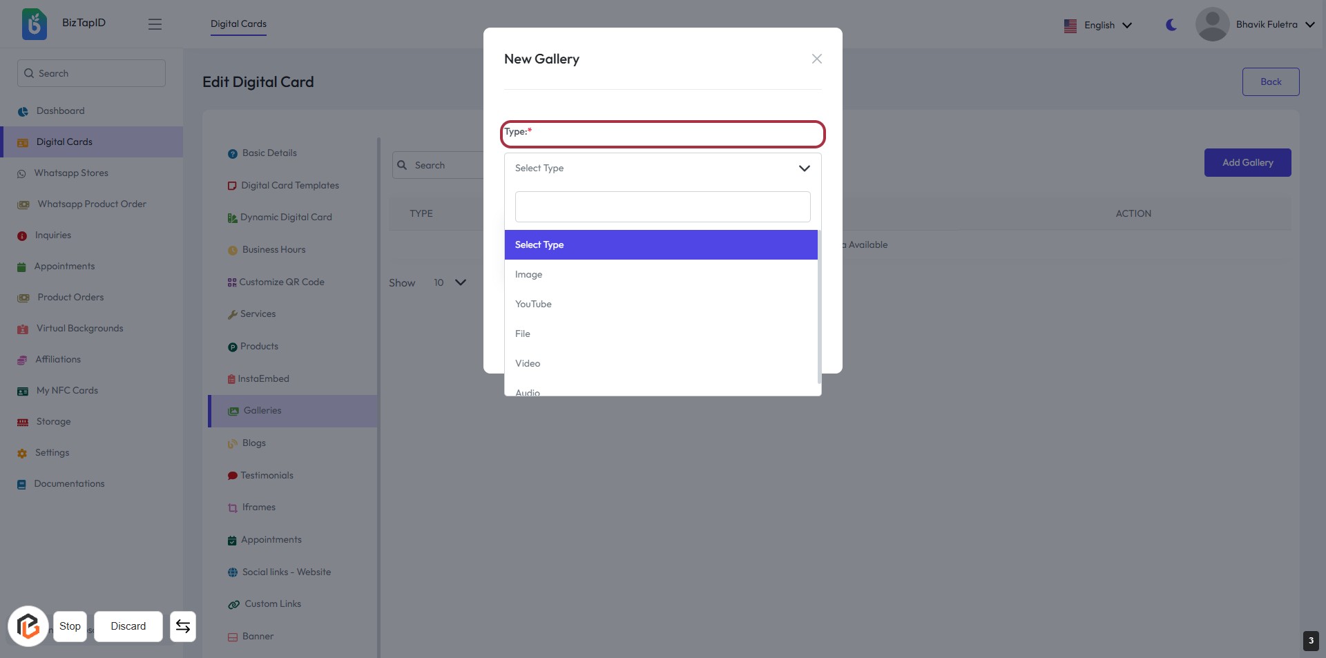Click the swap arrows icon beside Discard

coord(183,626)
